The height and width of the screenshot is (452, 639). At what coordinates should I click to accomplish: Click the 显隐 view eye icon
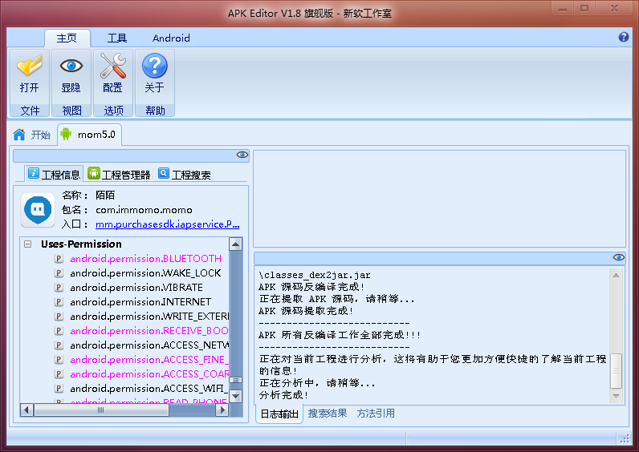71,66
